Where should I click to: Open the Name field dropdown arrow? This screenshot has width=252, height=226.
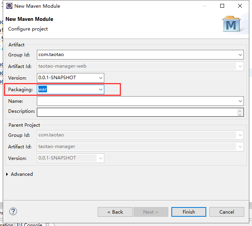pos(240,101)
